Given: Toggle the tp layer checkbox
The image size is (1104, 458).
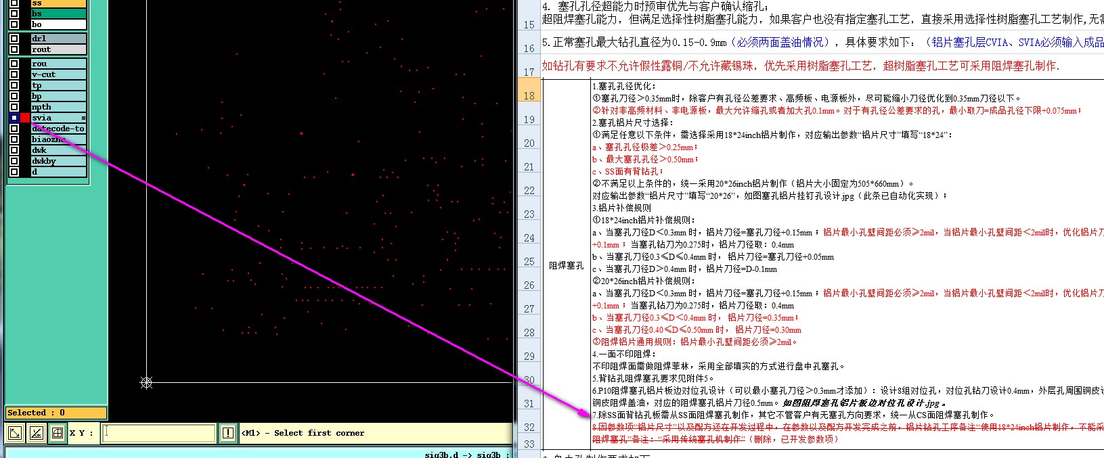Looking at the screenshot, I should pyautogui.click(x=14, y=85).
